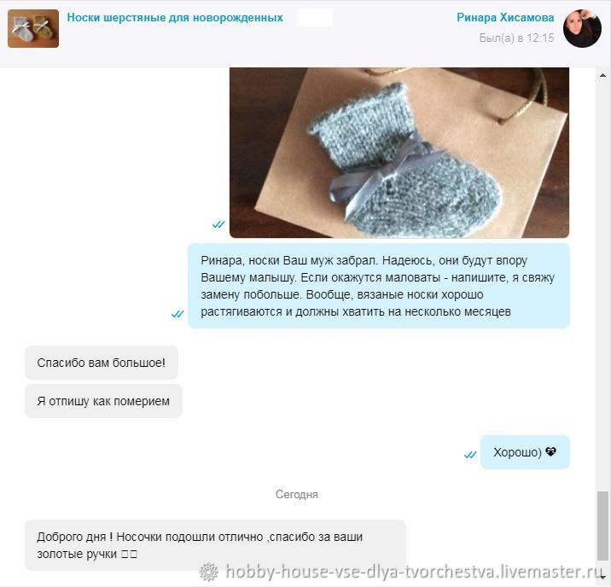Open the blue knitted sock photo
Image resolution: width=611 pixels, height=587 pixels.
point(399,153)
